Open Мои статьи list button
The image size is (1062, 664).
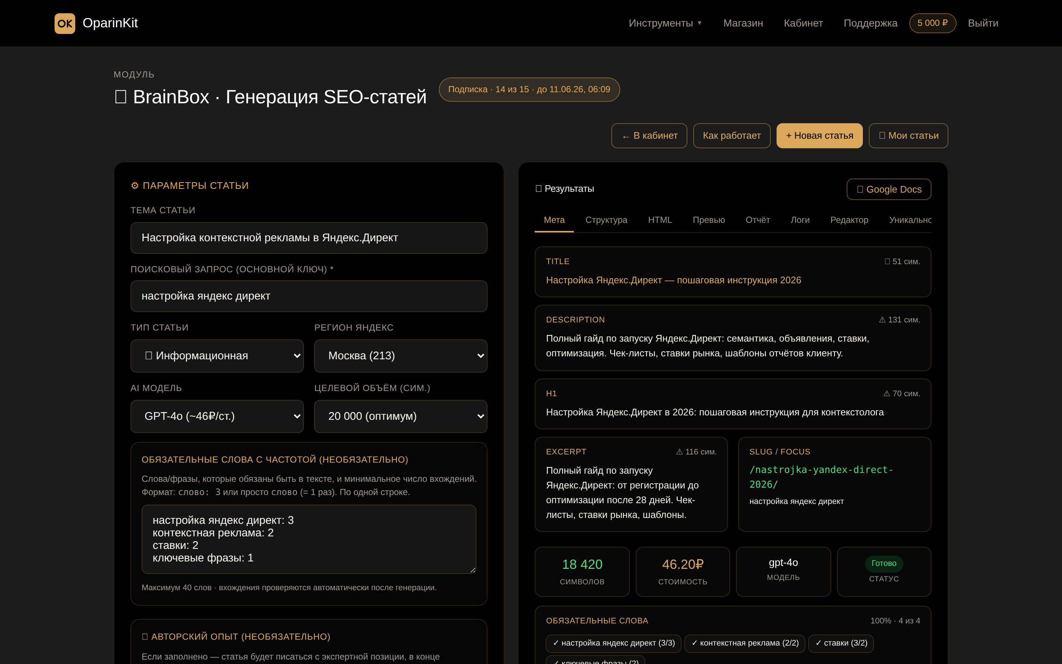(x=908, y=136)
